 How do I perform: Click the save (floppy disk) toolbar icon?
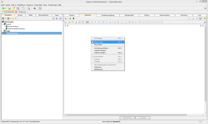coord(18,8)
